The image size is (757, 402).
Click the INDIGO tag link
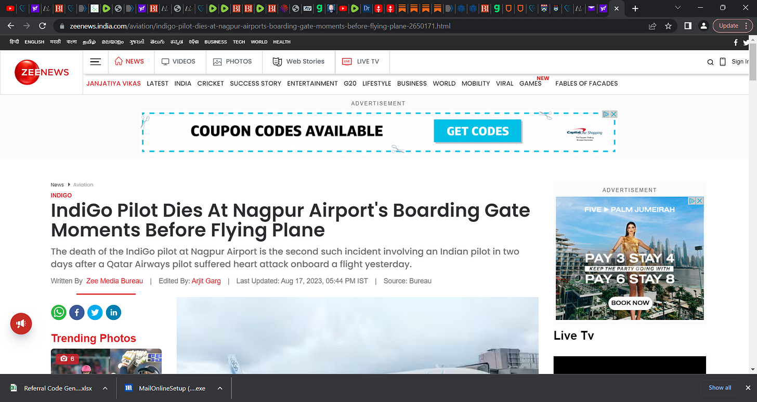61,195
